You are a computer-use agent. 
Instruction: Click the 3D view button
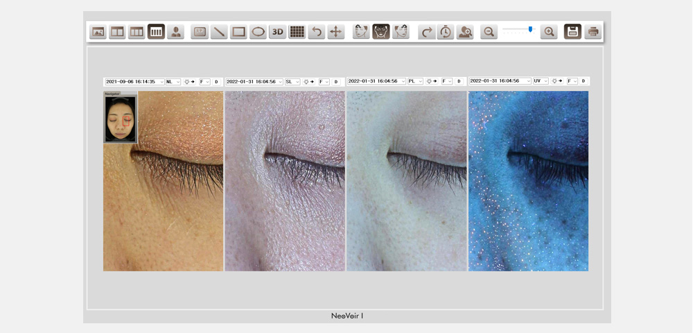[277, 32]
